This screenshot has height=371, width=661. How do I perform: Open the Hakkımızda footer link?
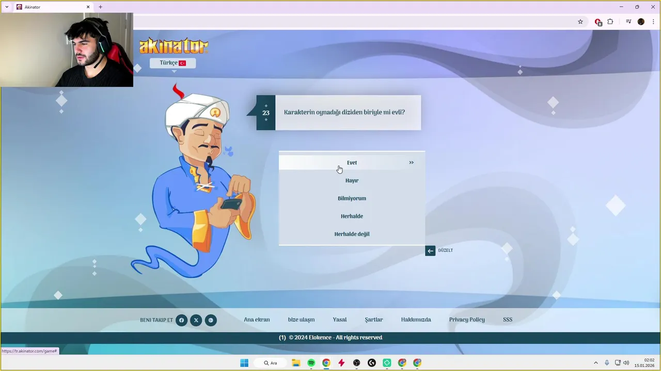pos(416,319)
